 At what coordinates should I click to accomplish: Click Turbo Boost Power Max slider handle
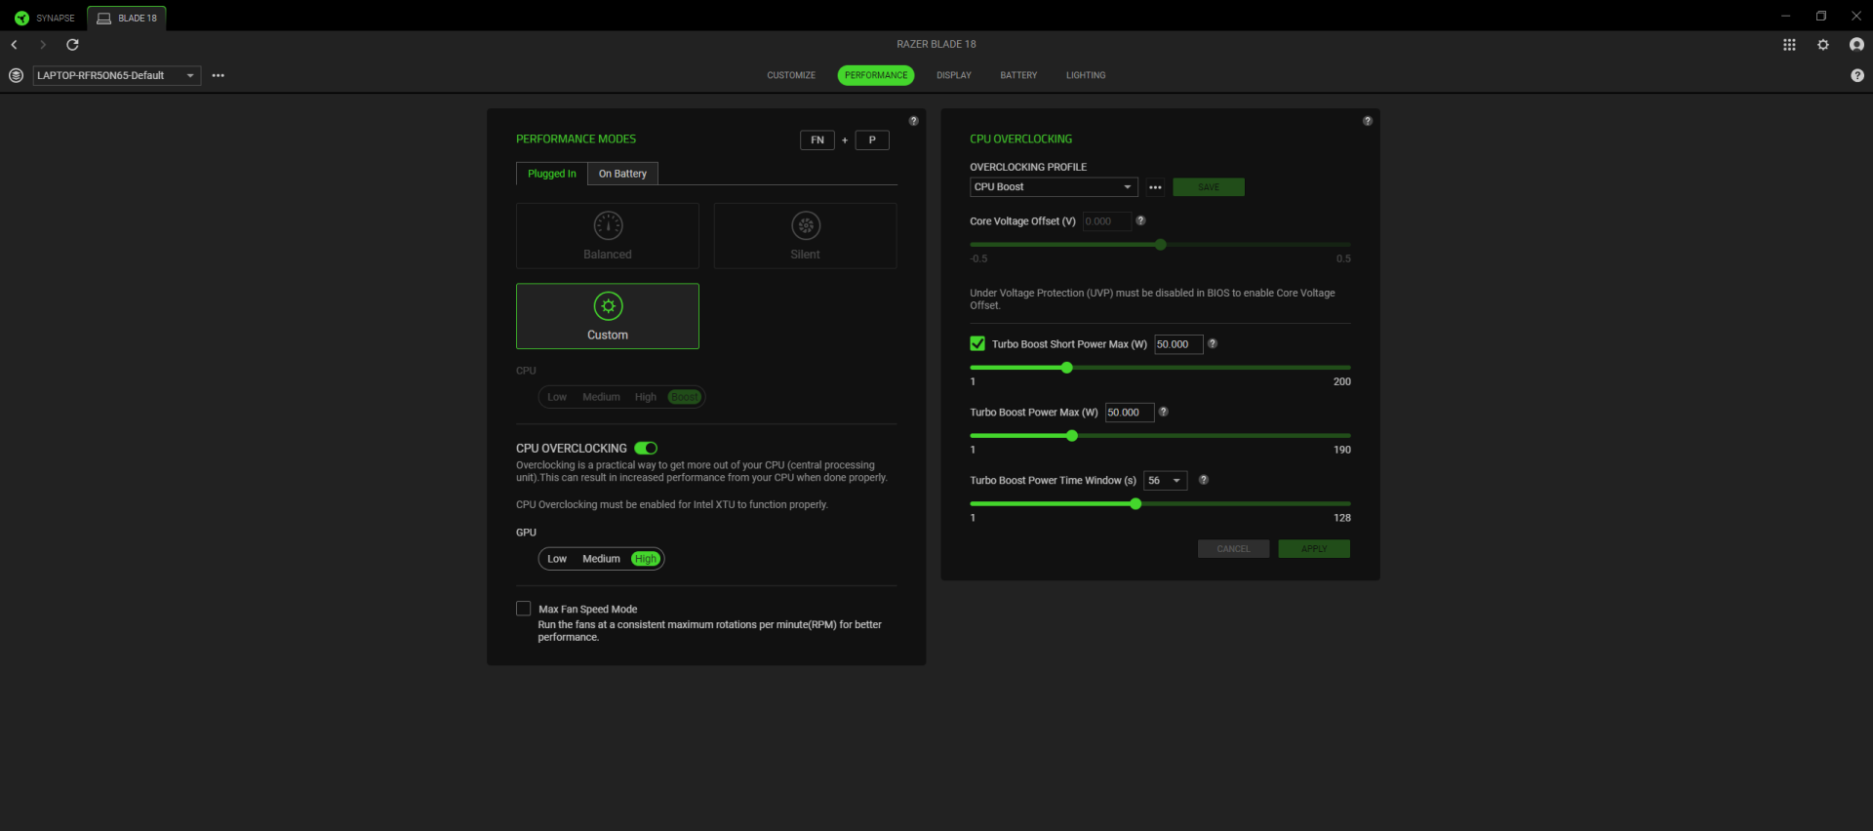coord(1072,436)
